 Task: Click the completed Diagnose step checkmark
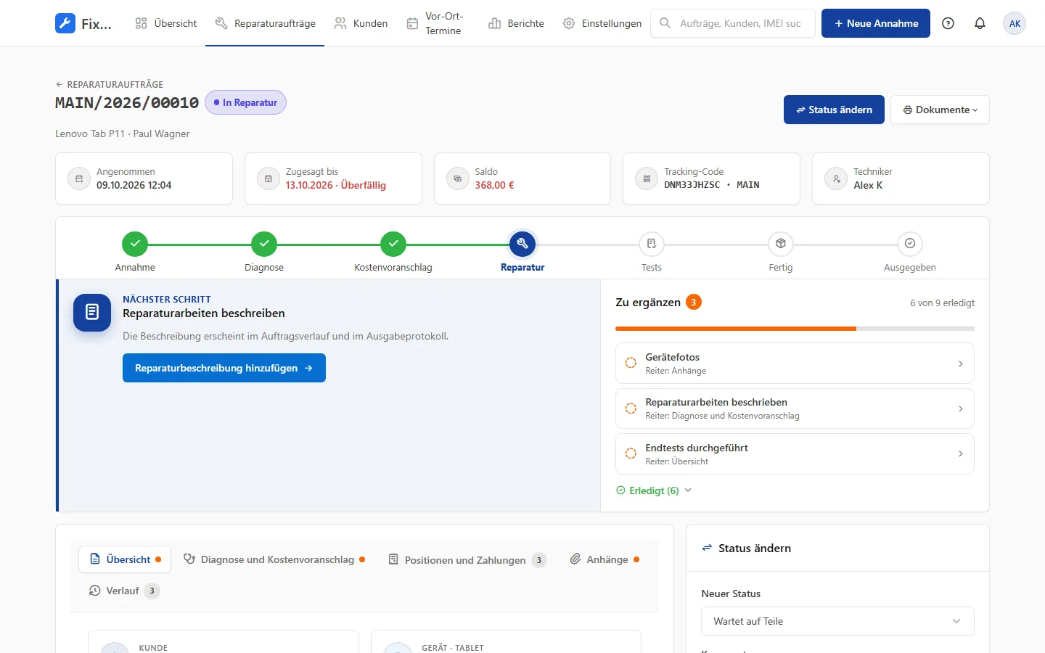[x=264, y=244]
